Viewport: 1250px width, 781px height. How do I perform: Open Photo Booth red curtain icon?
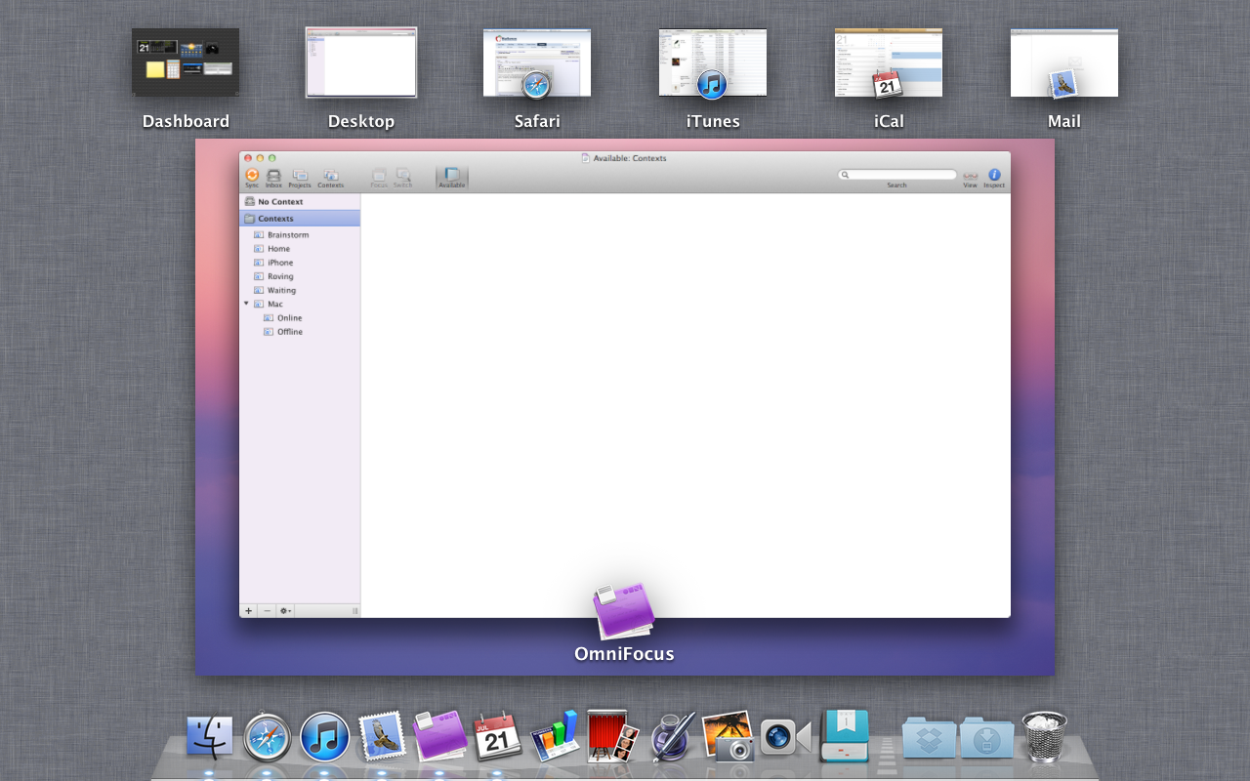tap(613, 736)
